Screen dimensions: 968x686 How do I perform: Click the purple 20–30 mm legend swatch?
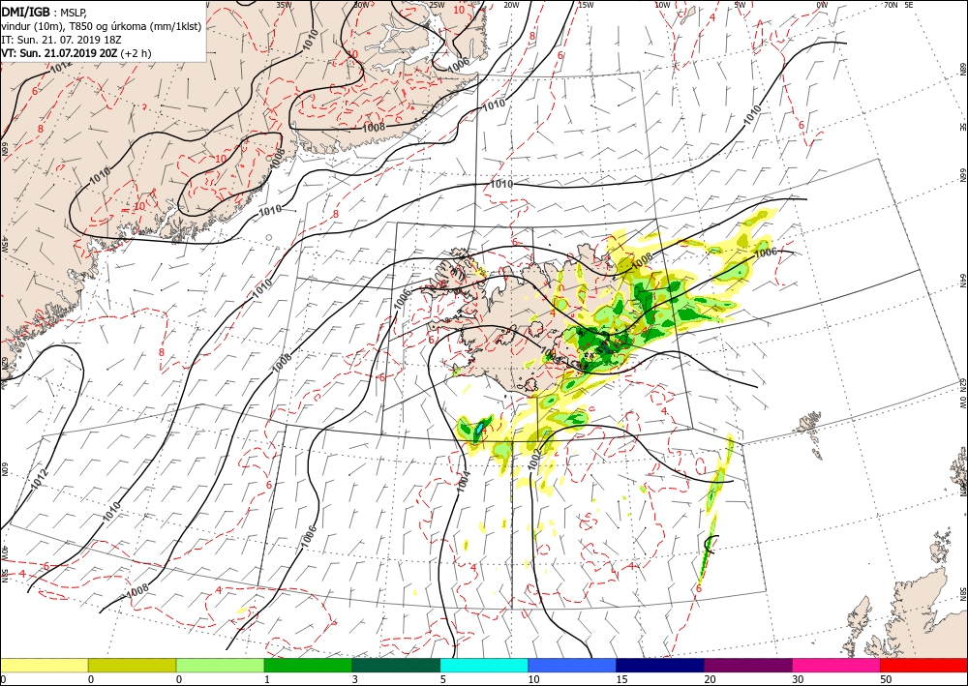747,665
